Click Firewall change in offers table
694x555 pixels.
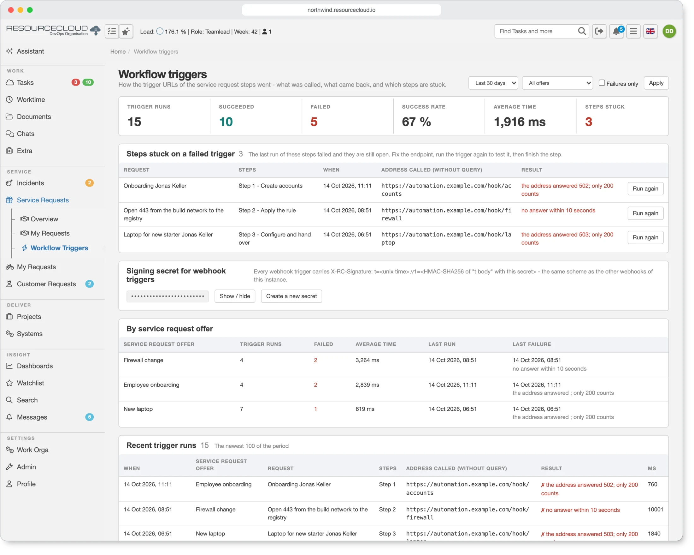pos(143,360)
